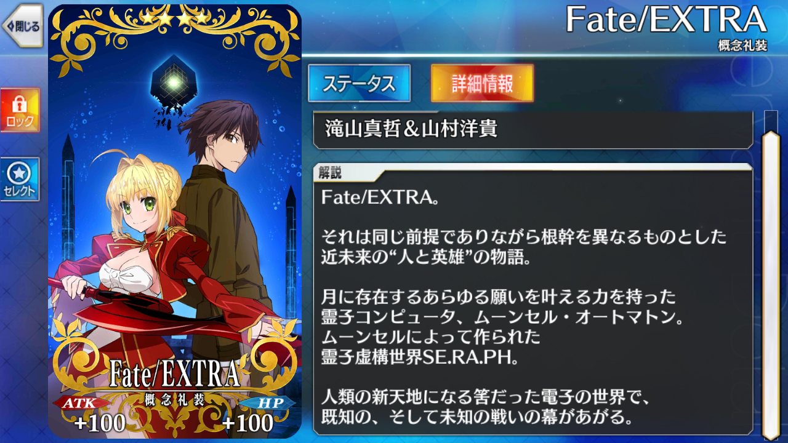The height and width of the screenshot is (443, 788).
Task: Click the card's star rarity icons
Action: tap(175, 18)
